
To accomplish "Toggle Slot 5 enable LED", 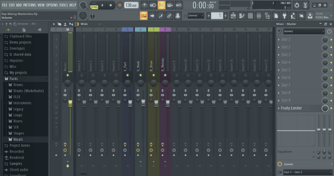I will (x=331, y=70).
